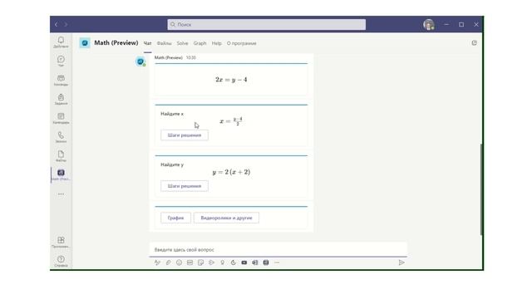
Task: Click the Math (Preview) app logo
Action: [85, 43]
